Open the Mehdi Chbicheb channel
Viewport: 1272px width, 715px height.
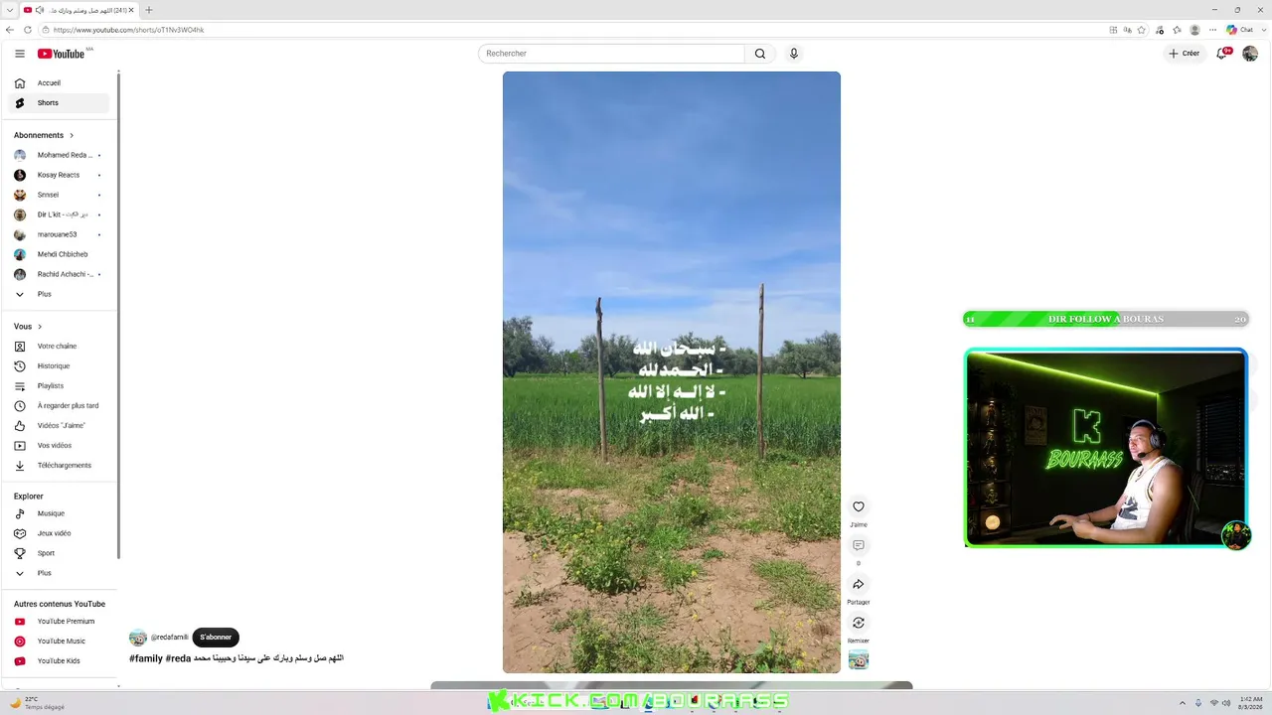pyautogui.click(x=59, y=254)
